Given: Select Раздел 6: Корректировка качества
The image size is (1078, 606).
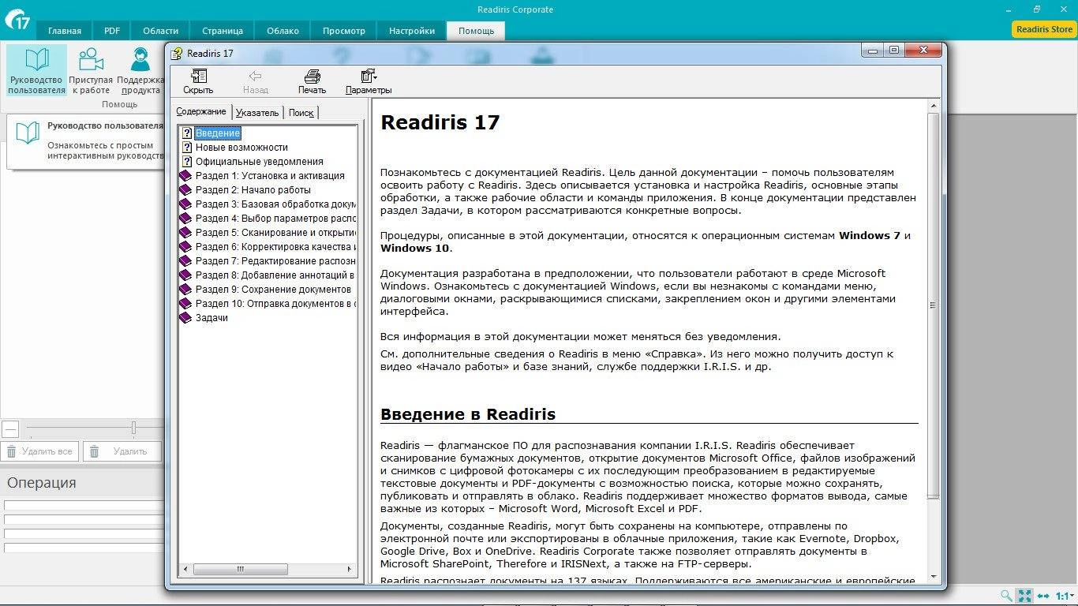Looking at the screenshot, I should (x=276, y=247).
